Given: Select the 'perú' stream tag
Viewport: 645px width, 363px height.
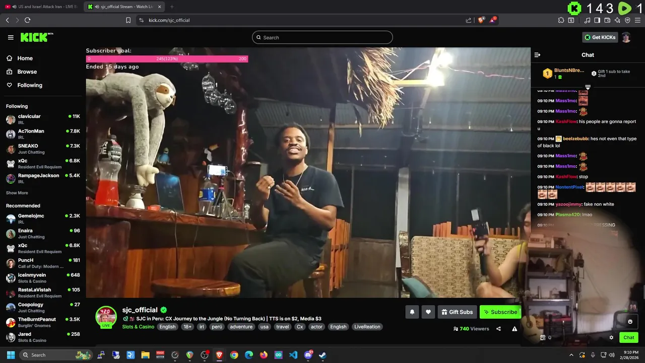Looking at the screenshot, I should (217, 327).
